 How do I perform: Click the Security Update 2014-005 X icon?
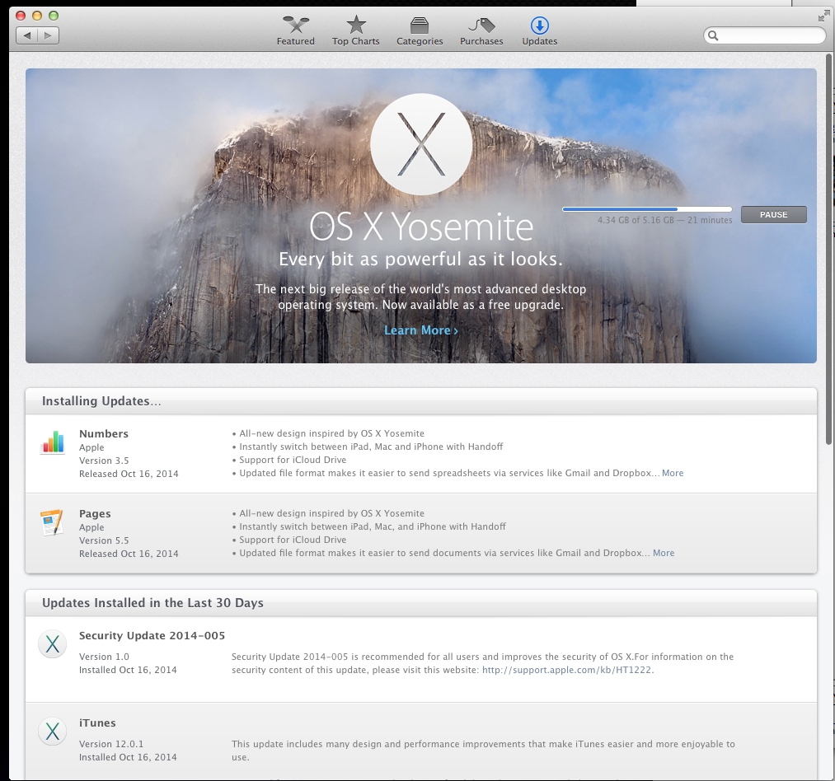pos(52,644)
